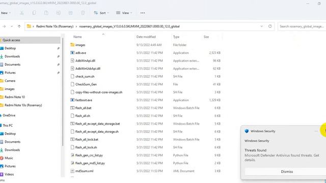
Task: Select the AdbWinApi.dll file
Action: pos(85,60)
